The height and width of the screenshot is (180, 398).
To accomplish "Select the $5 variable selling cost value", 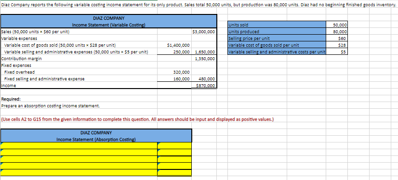I will click(x=337, y=52).
